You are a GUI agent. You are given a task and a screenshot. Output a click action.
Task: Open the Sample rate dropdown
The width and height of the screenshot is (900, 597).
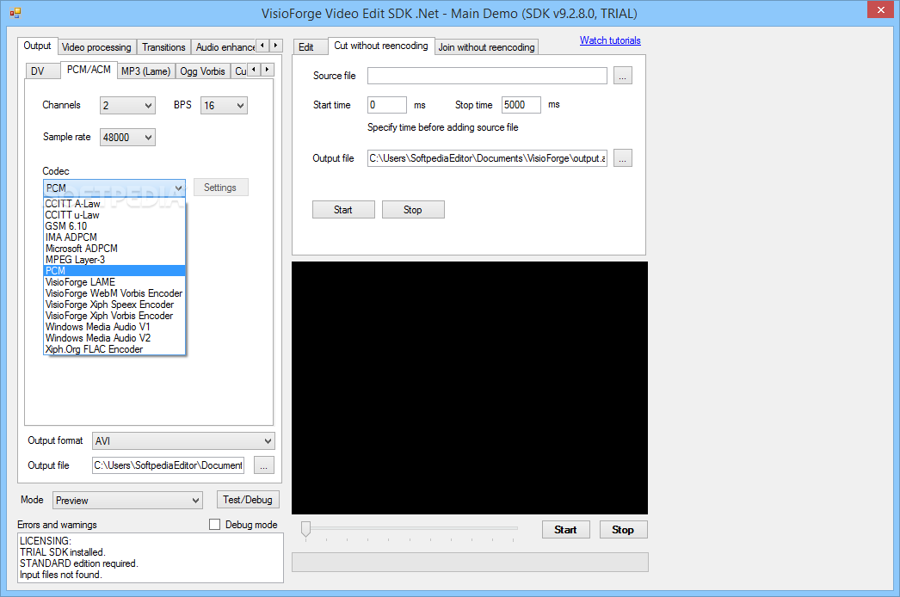[x=127, y=137]
